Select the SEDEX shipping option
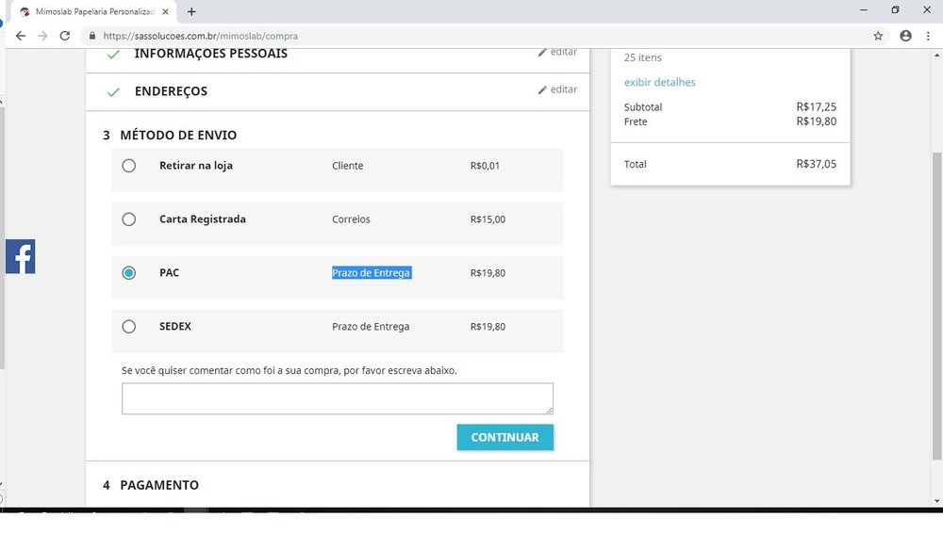This screenshot has height=550, width=943. pyautogui.click(x=129, y=327)
